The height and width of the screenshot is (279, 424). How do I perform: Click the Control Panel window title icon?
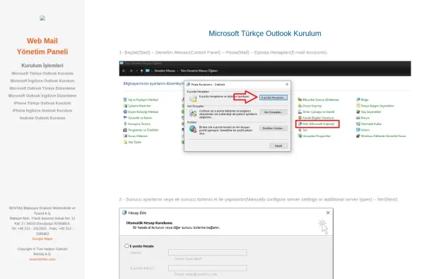pos(122,64)
